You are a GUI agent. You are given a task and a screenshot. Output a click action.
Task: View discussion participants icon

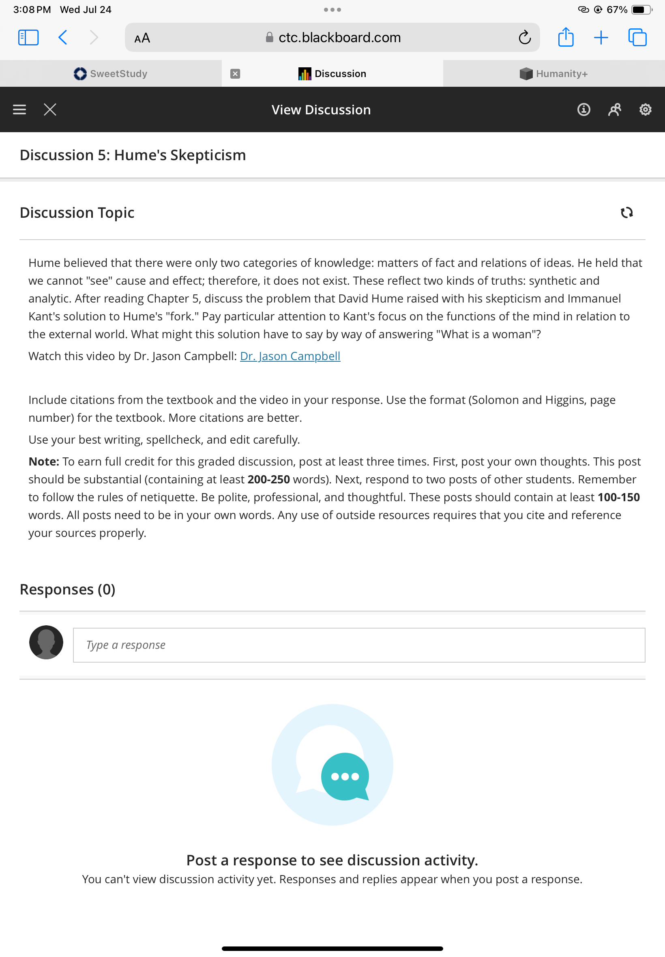(614, 109)
